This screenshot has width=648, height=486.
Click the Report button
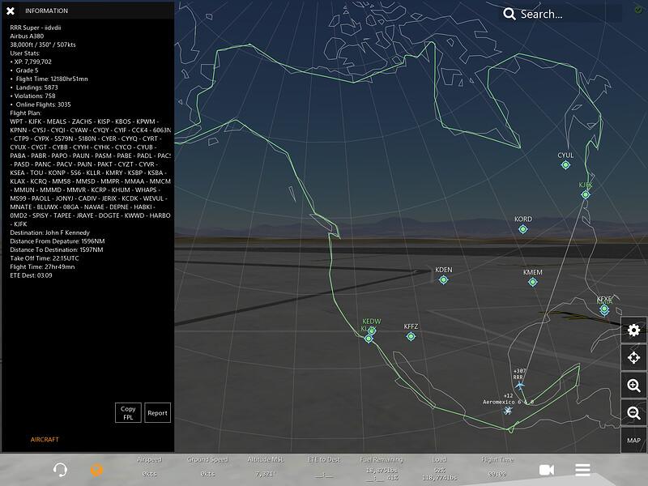coord(157,412)
